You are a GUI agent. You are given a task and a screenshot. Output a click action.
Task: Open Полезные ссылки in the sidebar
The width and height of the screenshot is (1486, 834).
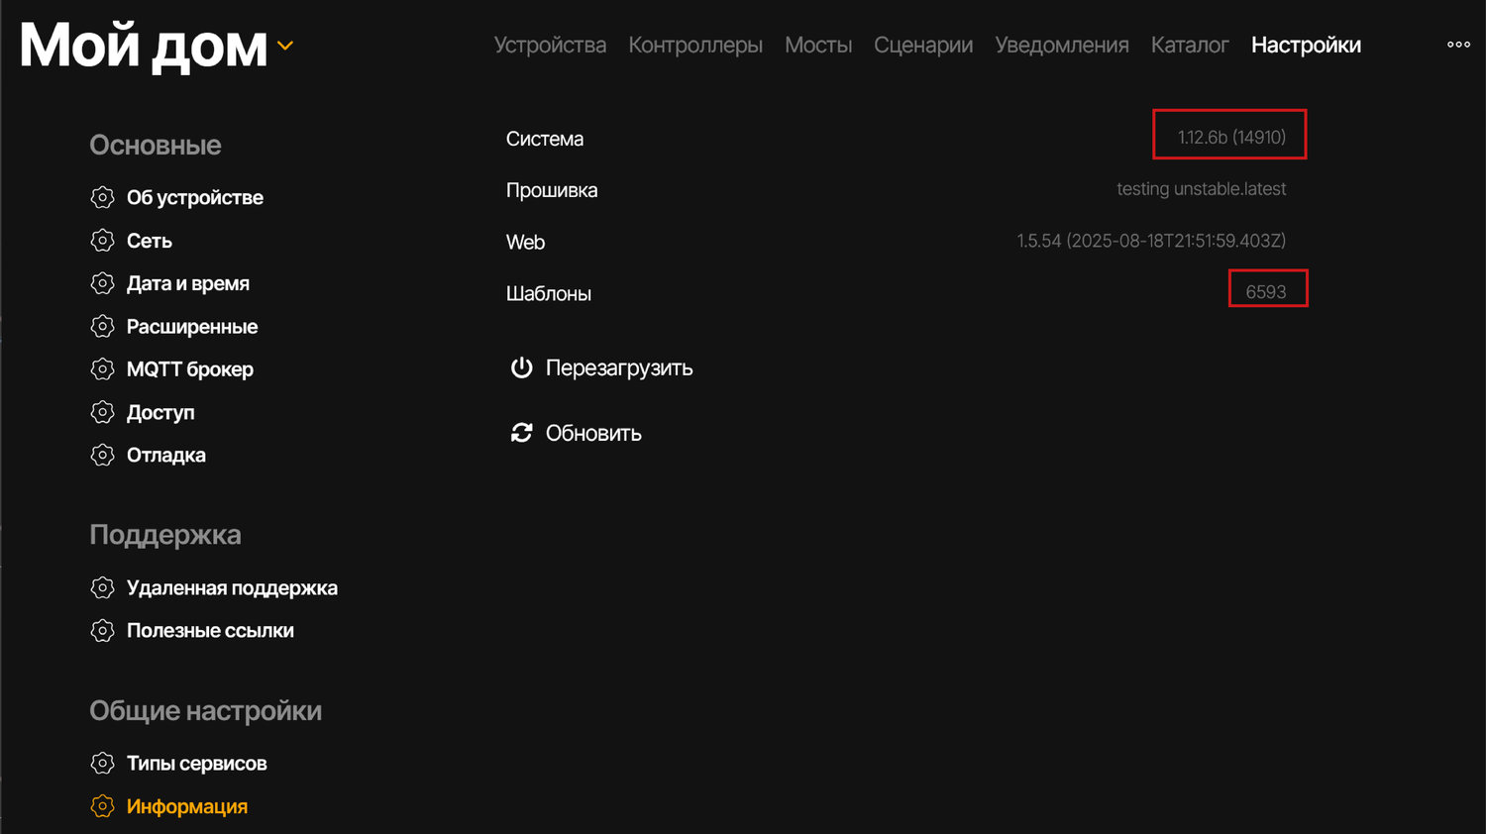210,631
